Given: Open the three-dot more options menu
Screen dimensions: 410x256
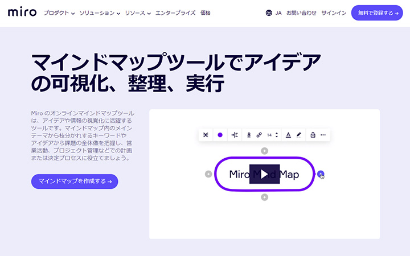Looking at the screenshot, I should (x=323, y=135).
